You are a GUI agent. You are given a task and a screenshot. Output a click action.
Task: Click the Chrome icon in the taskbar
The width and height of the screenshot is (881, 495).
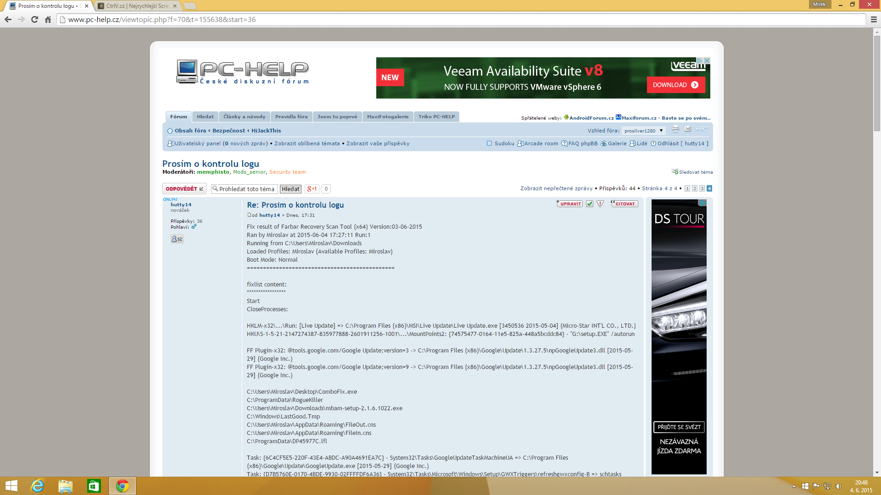pyautogui.click(x=123, y=486)
